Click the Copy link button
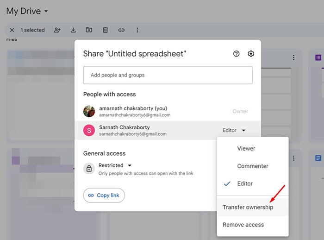Image resolution: width=324 pixels, height=240 pixels. pos(104,196)
